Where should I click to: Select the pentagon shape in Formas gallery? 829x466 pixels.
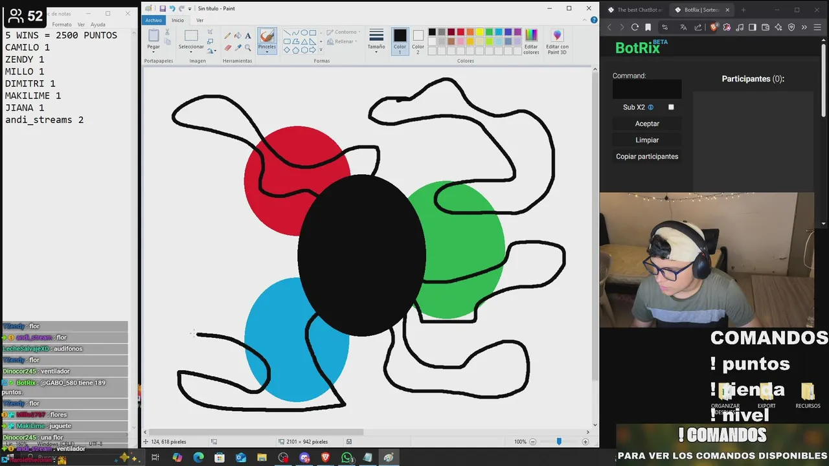point(295,50)
